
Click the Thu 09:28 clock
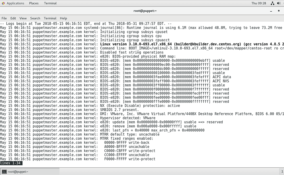259,3
